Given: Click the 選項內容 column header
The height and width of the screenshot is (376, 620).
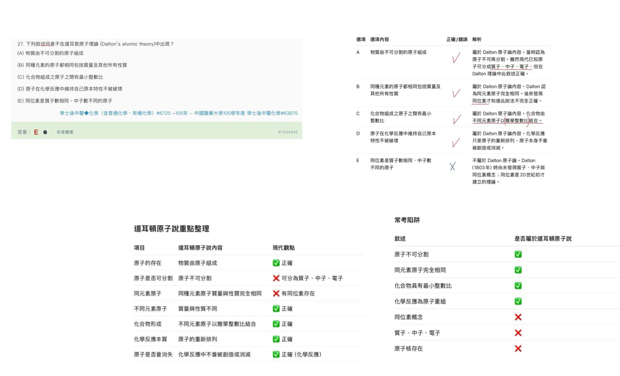Looking at the screenshot, I should coord(379,39).
